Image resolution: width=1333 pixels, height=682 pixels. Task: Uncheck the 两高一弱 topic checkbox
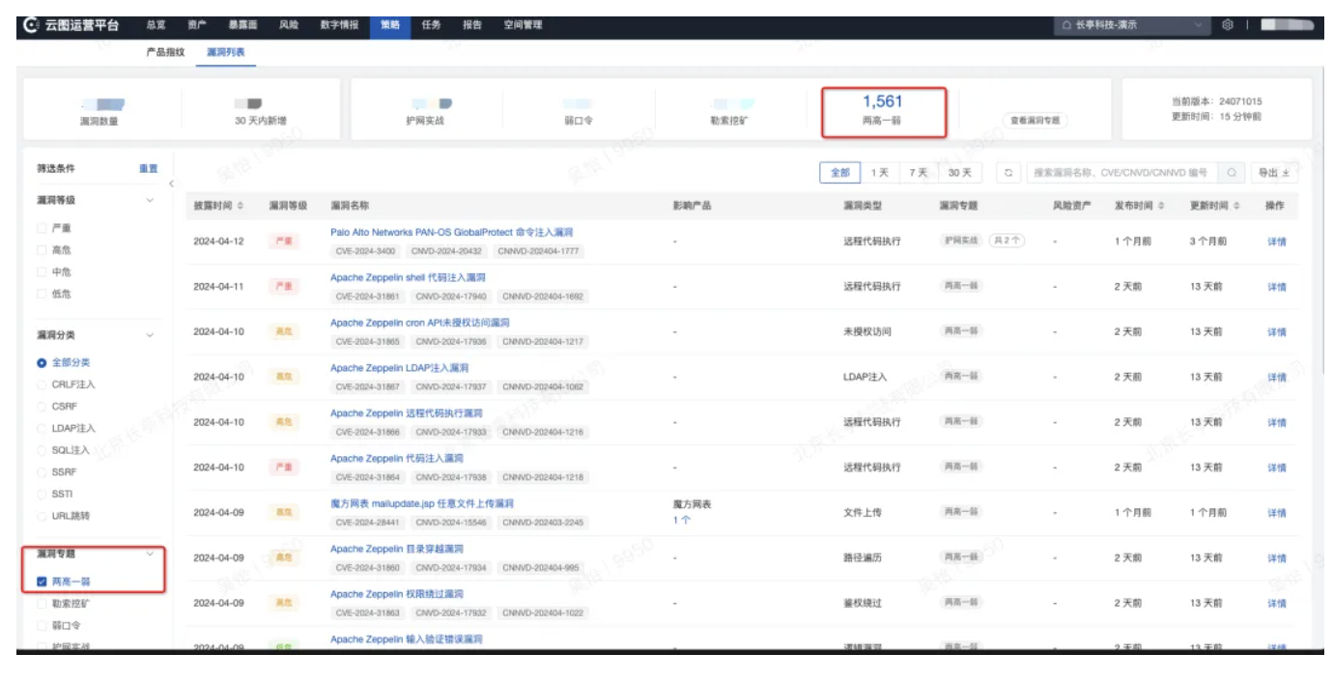42,582
